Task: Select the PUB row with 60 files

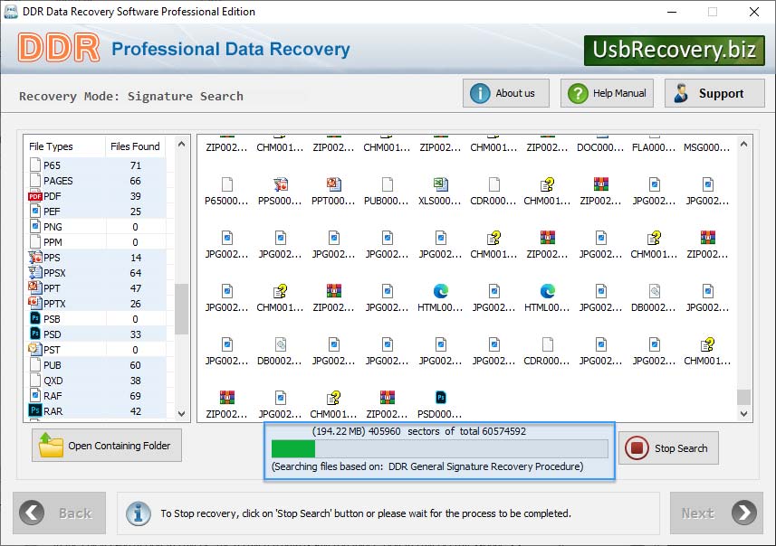Action: pyautogui.click(x=97, y=365)
